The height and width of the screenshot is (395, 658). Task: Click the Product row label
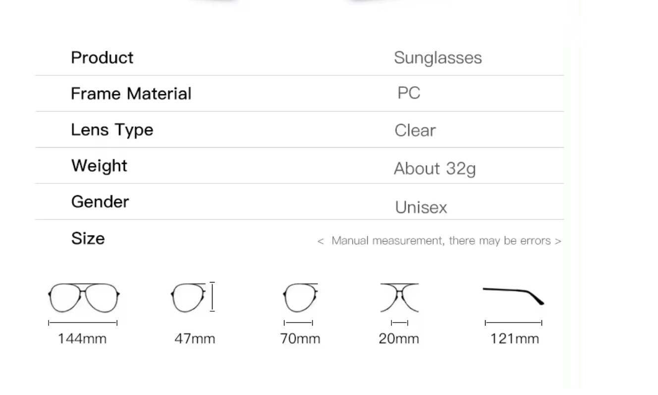[102, 57]
